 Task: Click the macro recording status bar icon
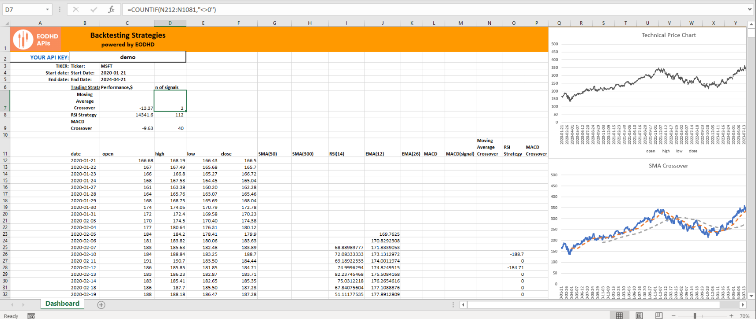(x=31, y=316)
